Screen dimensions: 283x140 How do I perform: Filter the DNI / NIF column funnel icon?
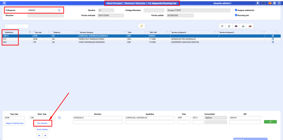148,32
